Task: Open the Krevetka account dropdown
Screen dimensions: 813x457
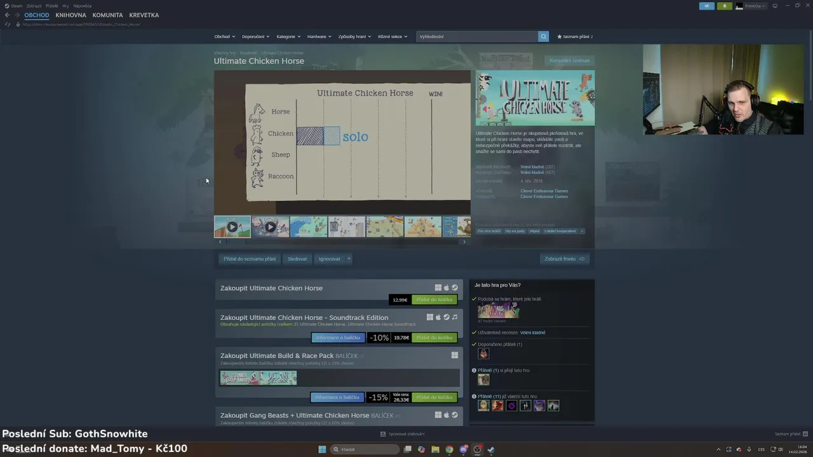Action: tap(755, 6)
